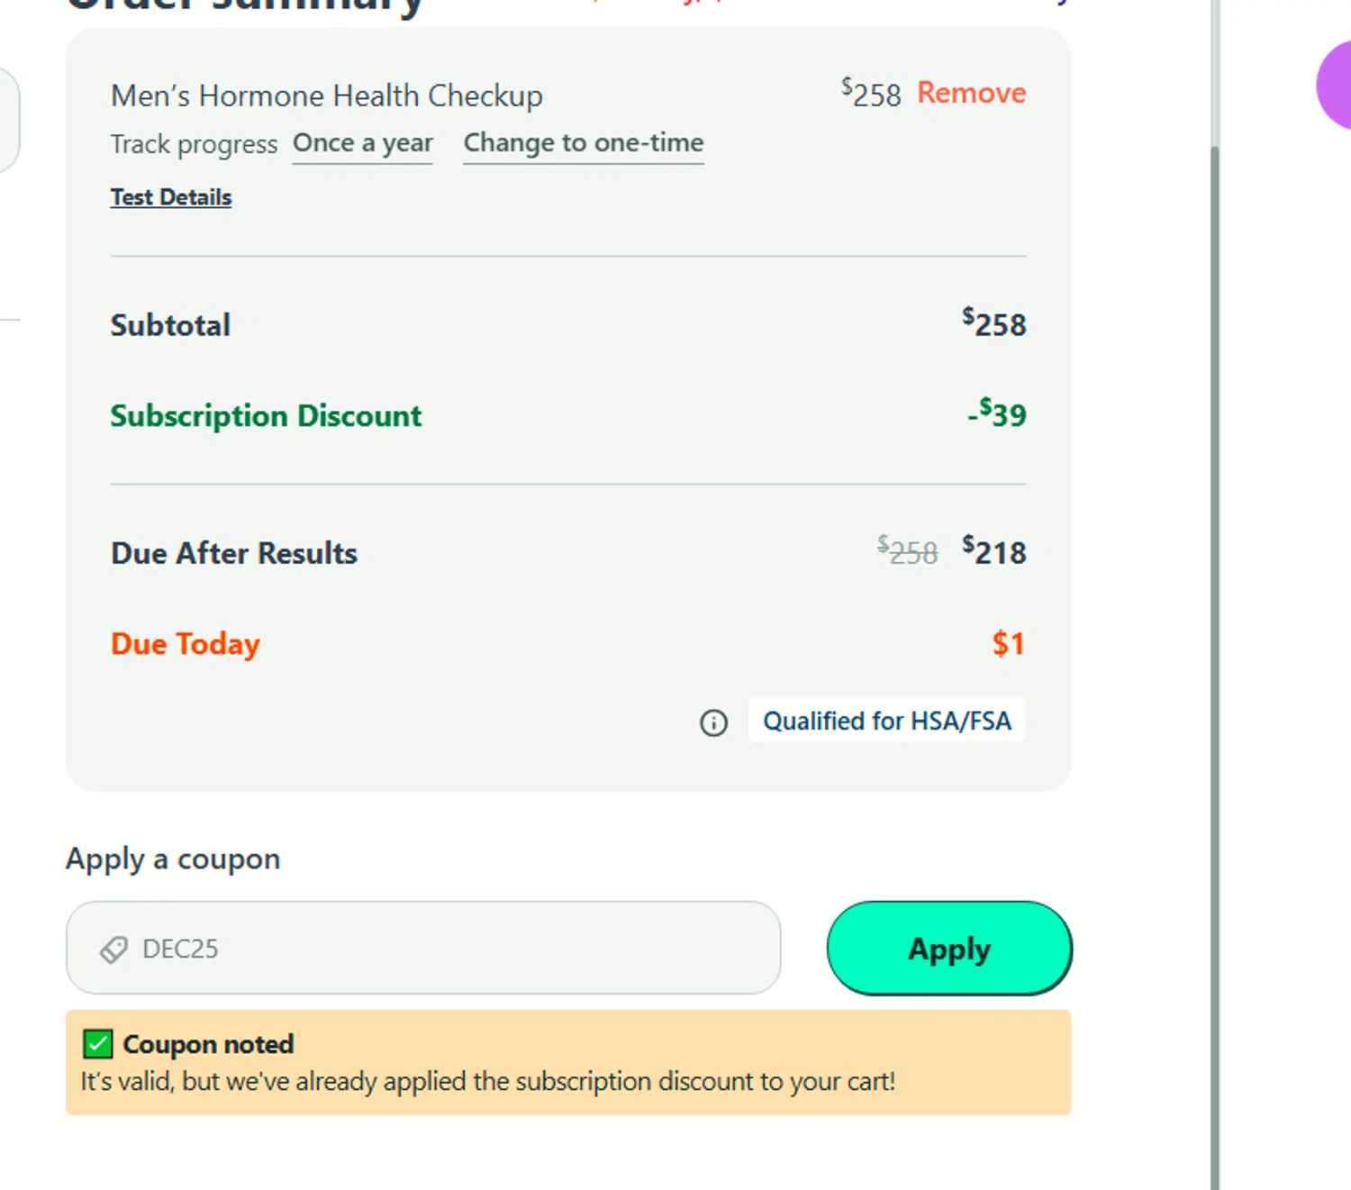Click the green checkmark next to Coupon noted
Image resolution: width=1351 pixels, height=1190 pixels.
coord(97,1044)
